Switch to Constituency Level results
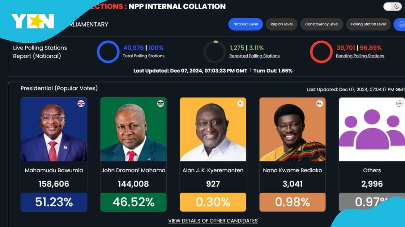 [x=321, y=24]
